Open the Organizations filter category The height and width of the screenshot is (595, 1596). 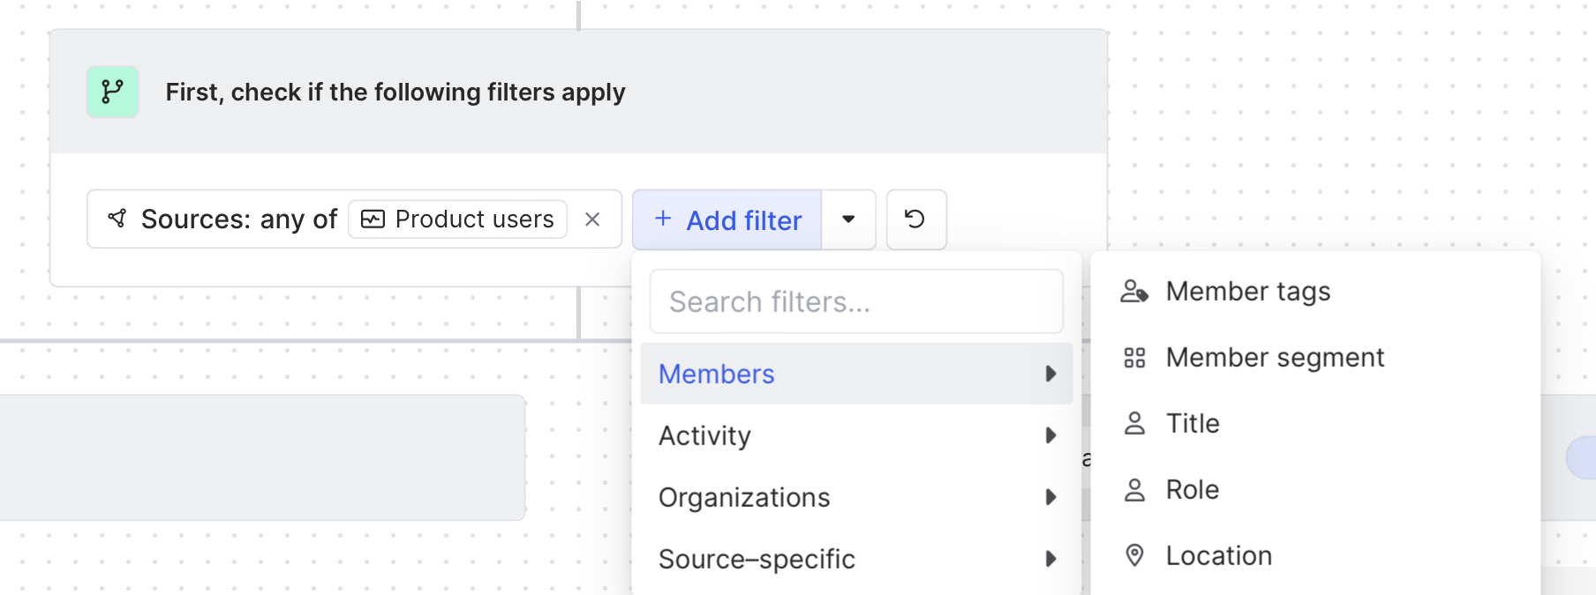pos(743,497)
